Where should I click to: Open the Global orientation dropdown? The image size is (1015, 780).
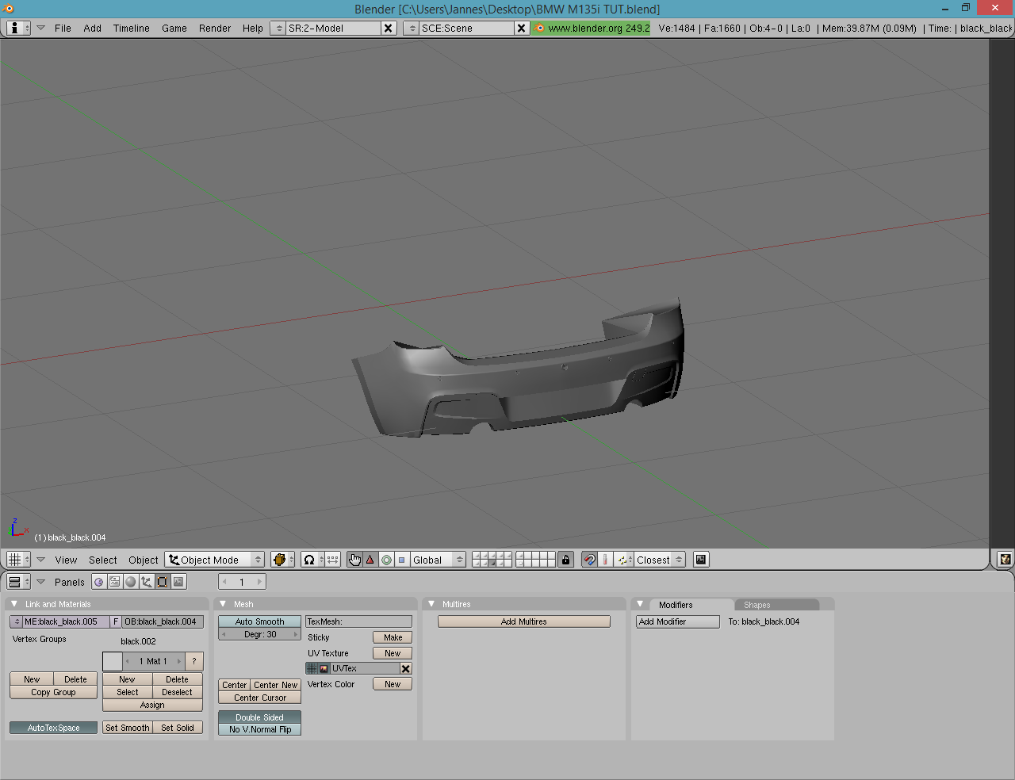437,560
